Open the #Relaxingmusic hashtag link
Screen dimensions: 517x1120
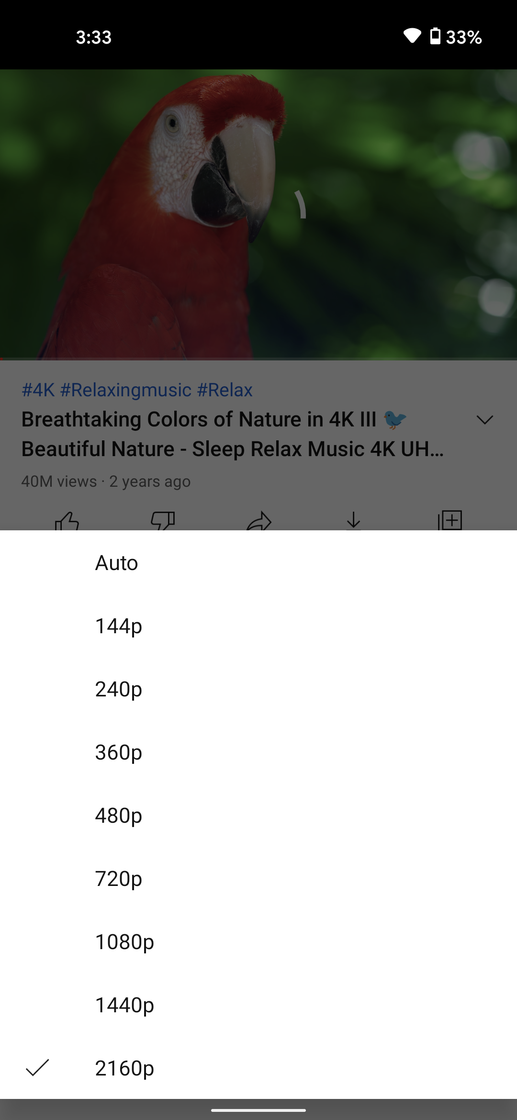126,390
